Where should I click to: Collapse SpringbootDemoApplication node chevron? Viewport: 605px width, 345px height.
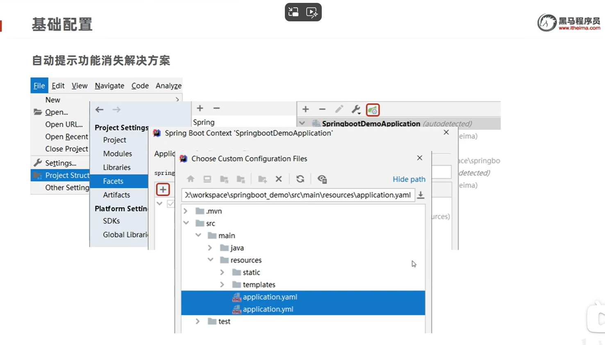[x=302, y=123]
